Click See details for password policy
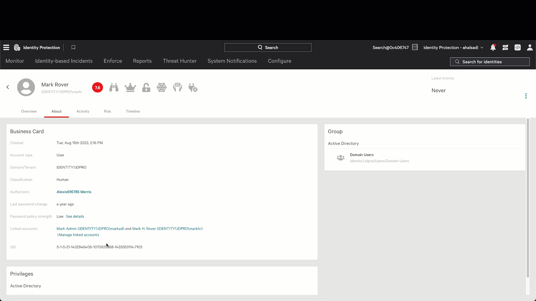The image size is (536, 301). click(x=75, y=216)
